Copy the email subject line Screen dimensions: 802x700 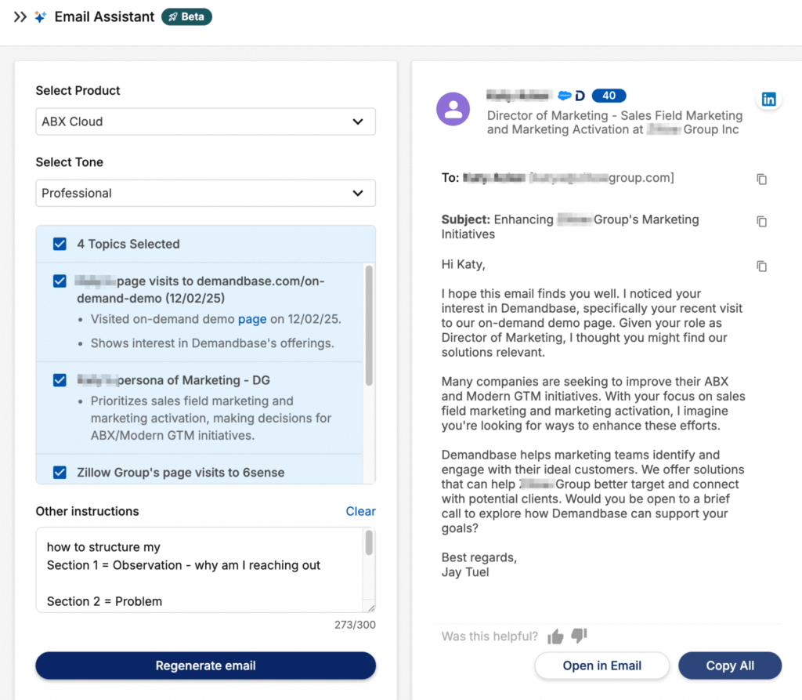coord(761,222)
